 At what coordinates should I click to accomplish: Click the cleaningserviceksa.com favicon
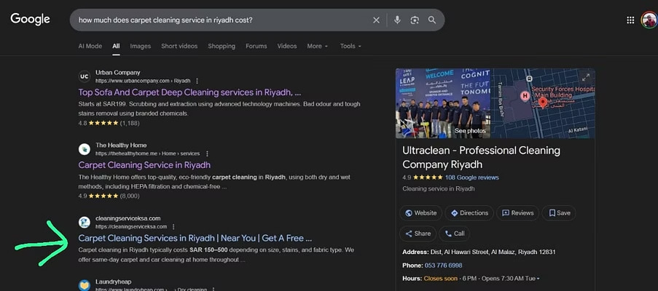(85, 223)
